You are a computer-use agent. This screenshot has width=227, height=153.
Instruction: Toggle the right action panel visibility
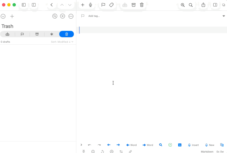(x=215, y=5)
